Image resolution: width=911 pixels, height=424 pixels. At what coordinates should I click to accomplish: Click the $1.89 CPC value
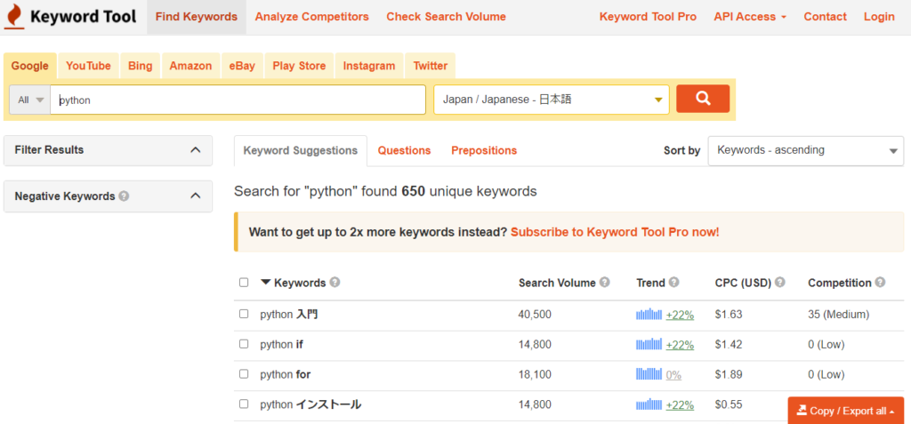[729, 374]
